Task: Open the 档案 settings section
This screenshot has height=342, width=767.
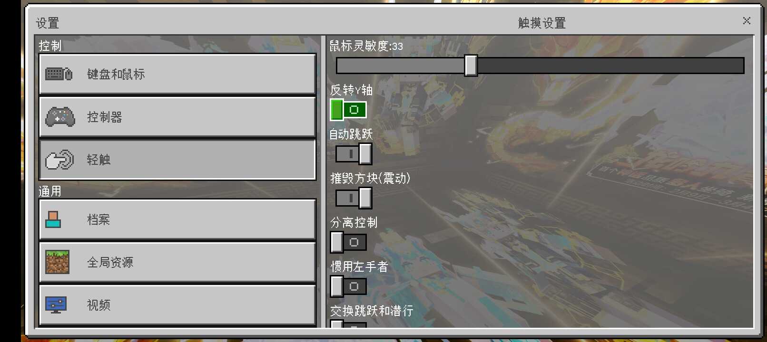Action: pyautogui.click(x=177, y=219)
